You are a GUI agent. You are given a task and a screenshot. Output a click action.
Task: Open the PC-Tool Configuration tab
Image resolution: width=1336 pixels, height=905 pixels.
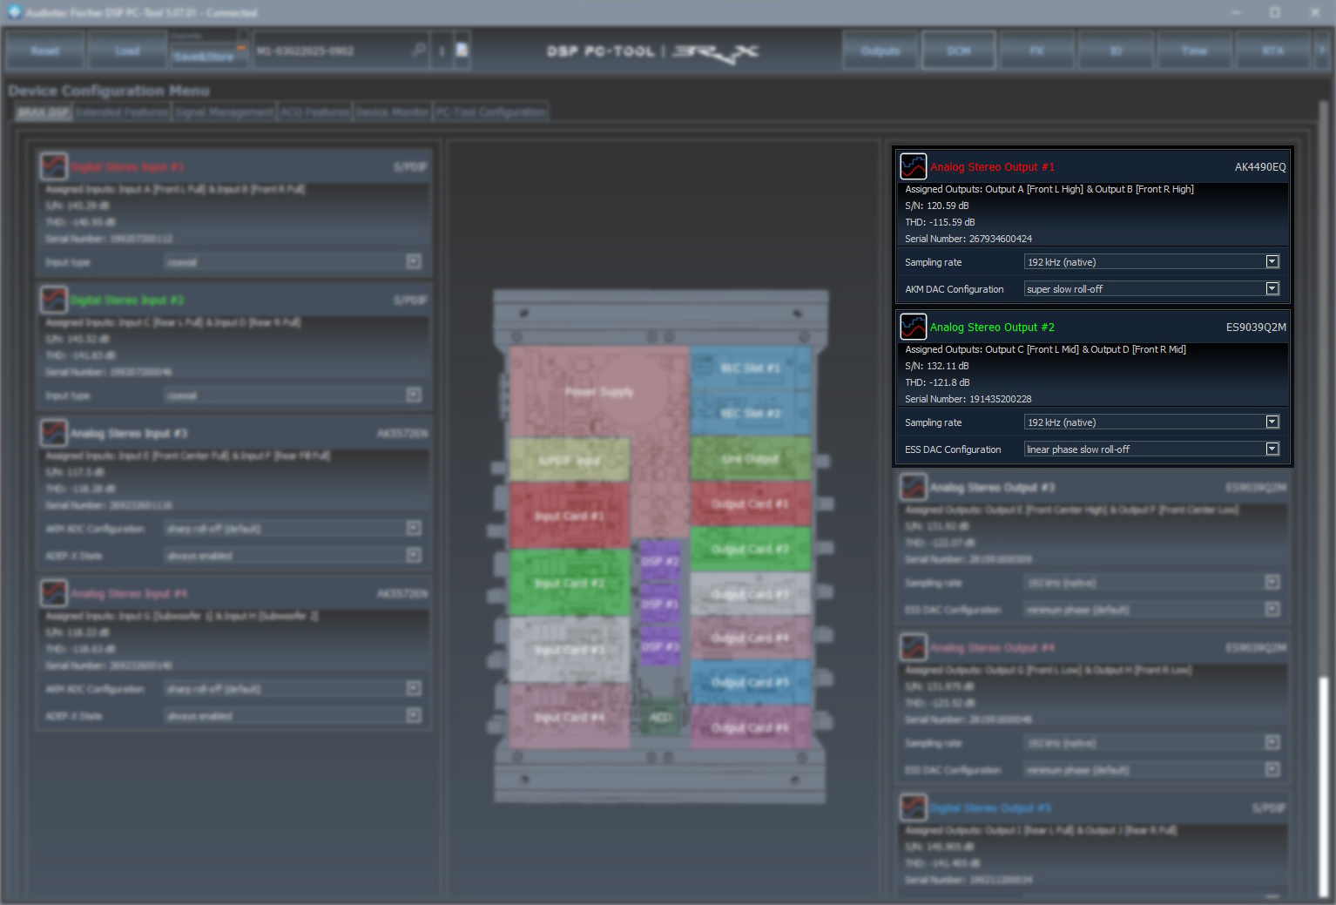point(490,112)
